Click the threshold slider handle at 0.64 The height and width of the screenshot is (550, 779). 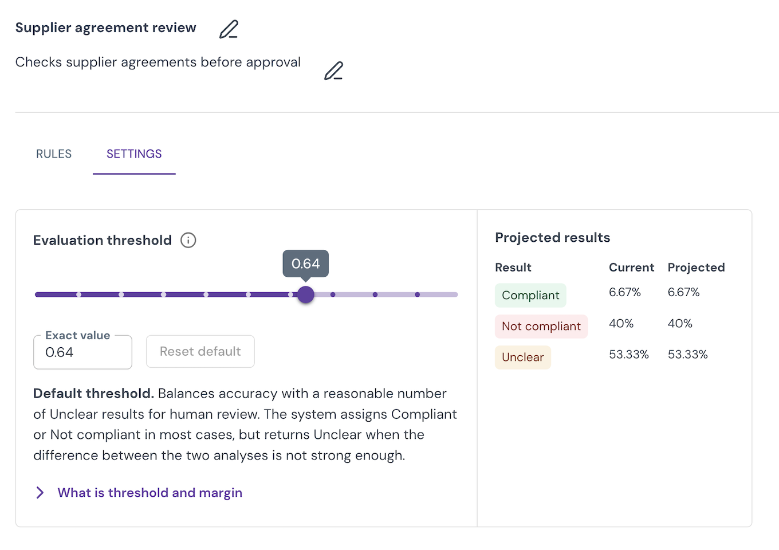coord(306,294)
